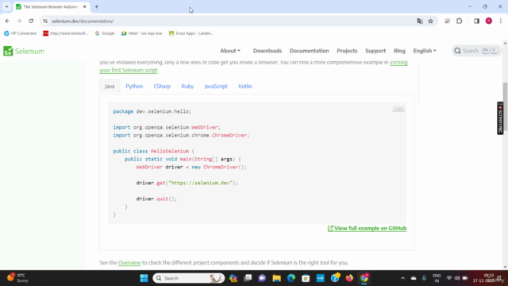Bookmark this page with the star icon
This screenshot has height=286, width=508.
[x=430, y=21]
